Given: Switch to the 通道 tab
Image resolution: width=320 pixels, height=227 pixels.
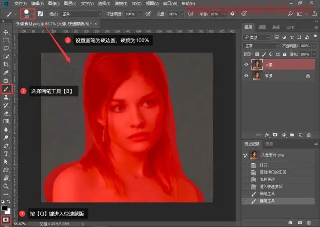Looking at the screenshot, I should (x=262, y=27).
